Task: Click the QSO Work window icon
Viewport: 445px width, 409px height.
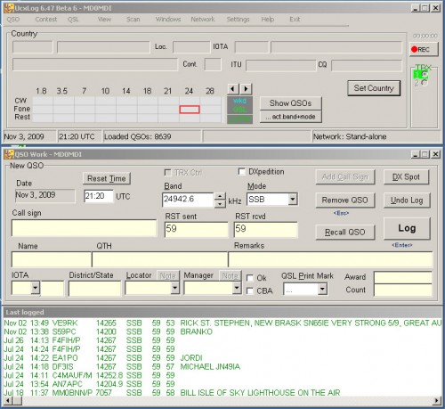Action: tap(9, 154)
